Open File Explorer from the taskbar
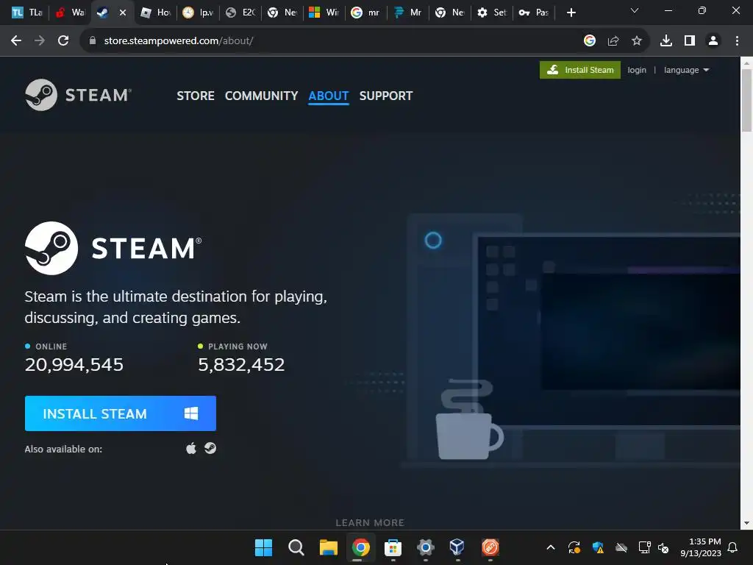 (329, 547)
